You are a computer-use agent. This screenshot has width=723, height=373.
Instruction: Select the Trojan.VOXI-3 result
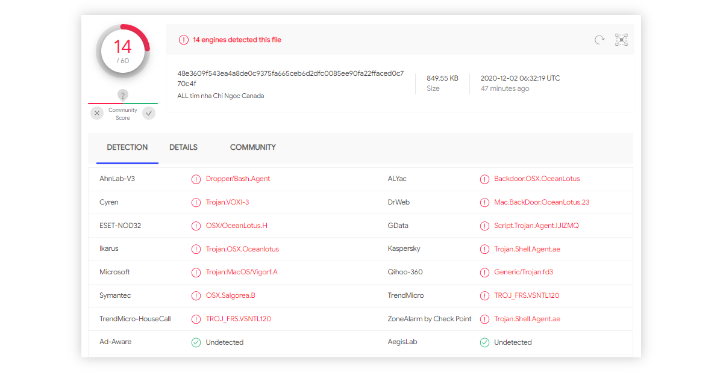227,202
